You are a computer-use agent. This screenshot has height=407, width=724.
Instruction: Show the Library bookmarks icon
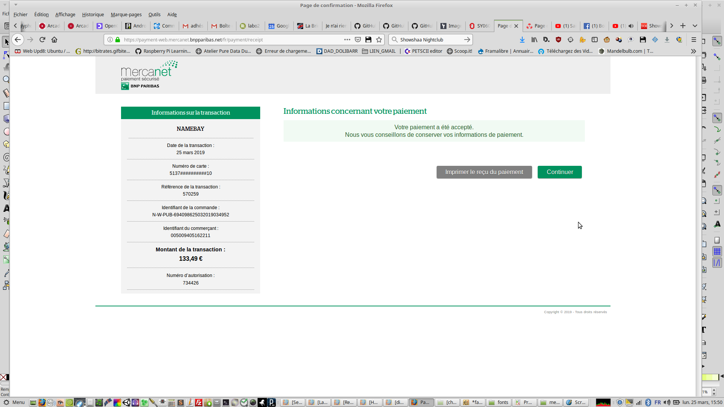(534, 40)
